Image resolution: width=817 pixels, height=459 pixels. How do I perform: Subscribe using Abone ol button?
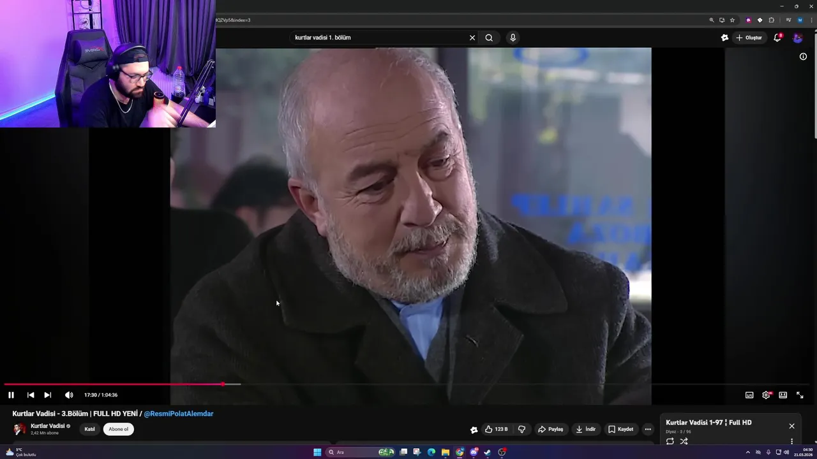pos(118,429)
